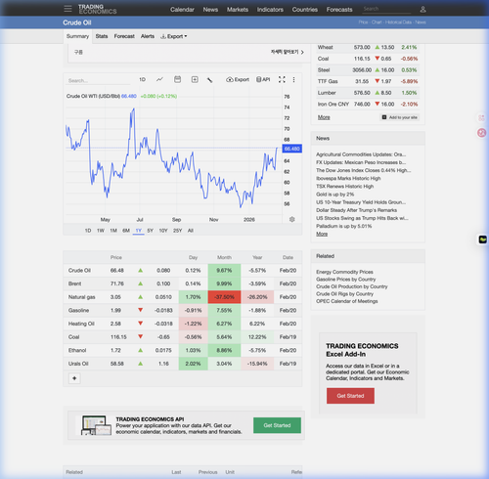Select the 1Y time range
489x479 pixels.
tap(139, 231)
